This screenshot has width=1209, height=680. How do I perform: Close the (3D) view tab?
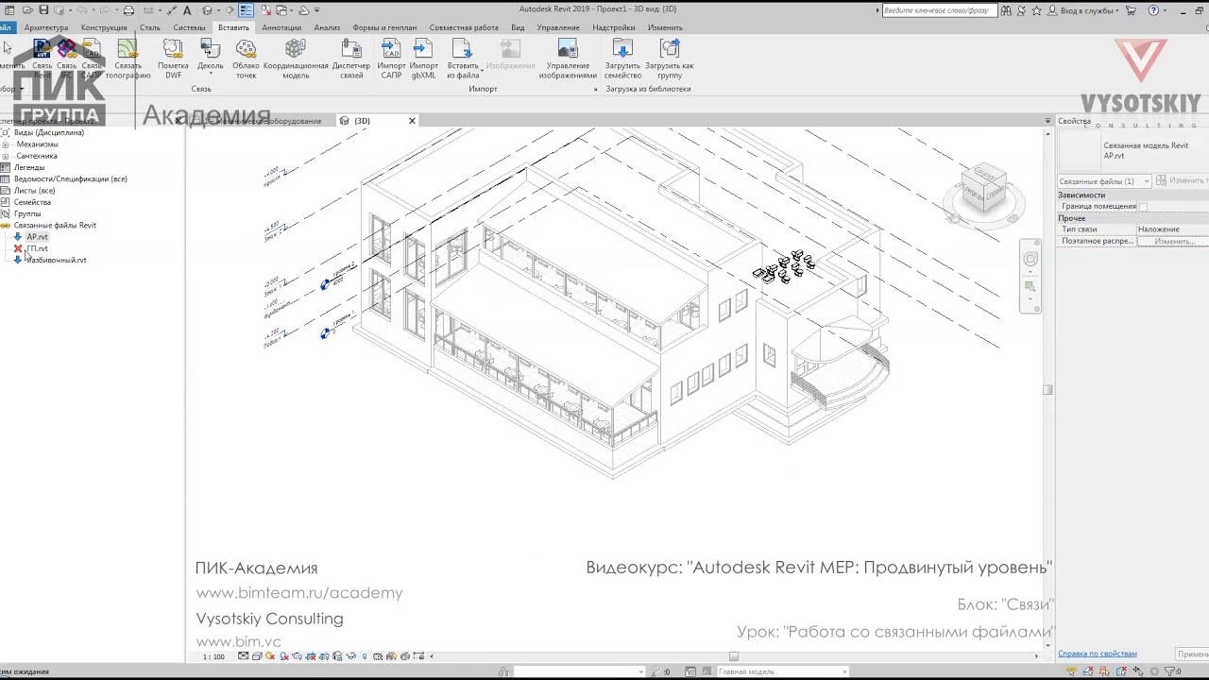pos(412,121)
